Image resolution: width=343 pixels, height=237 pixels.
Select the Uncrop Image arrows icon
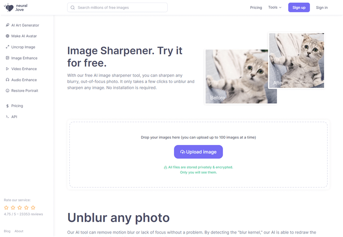pyautogui.click(x=7, y=47)
